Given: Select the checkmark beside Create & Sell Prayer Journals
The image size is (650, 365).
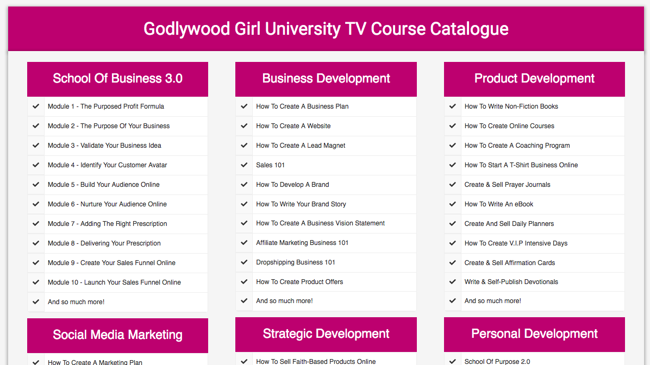Looking at the screenshot, I should click(x=452, y=184).
